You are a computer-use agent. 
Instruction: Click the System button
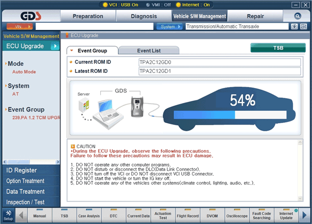(169, 26)
